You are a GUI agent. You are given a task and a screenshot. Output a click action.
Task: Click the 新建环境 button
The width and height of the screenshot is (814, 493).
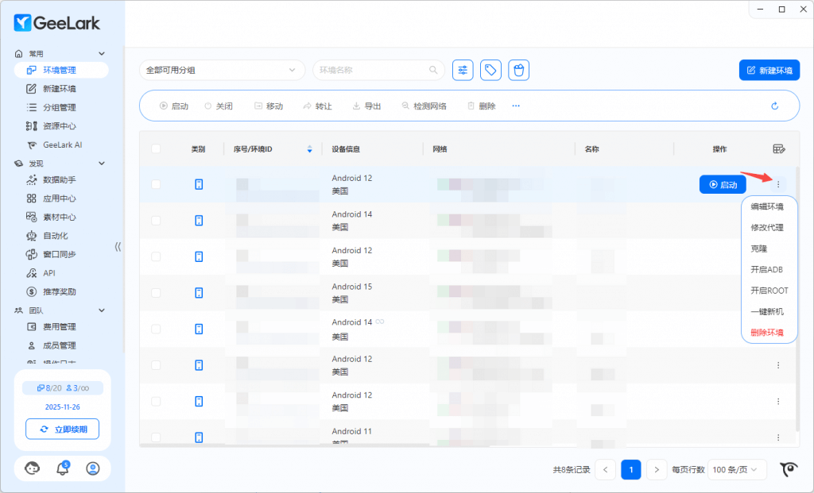tap(769, 70)
